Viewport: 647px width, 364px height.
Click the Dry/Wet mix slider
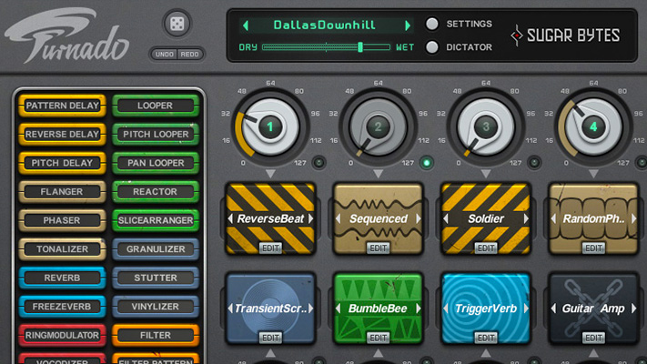click(x=326, y=46)
